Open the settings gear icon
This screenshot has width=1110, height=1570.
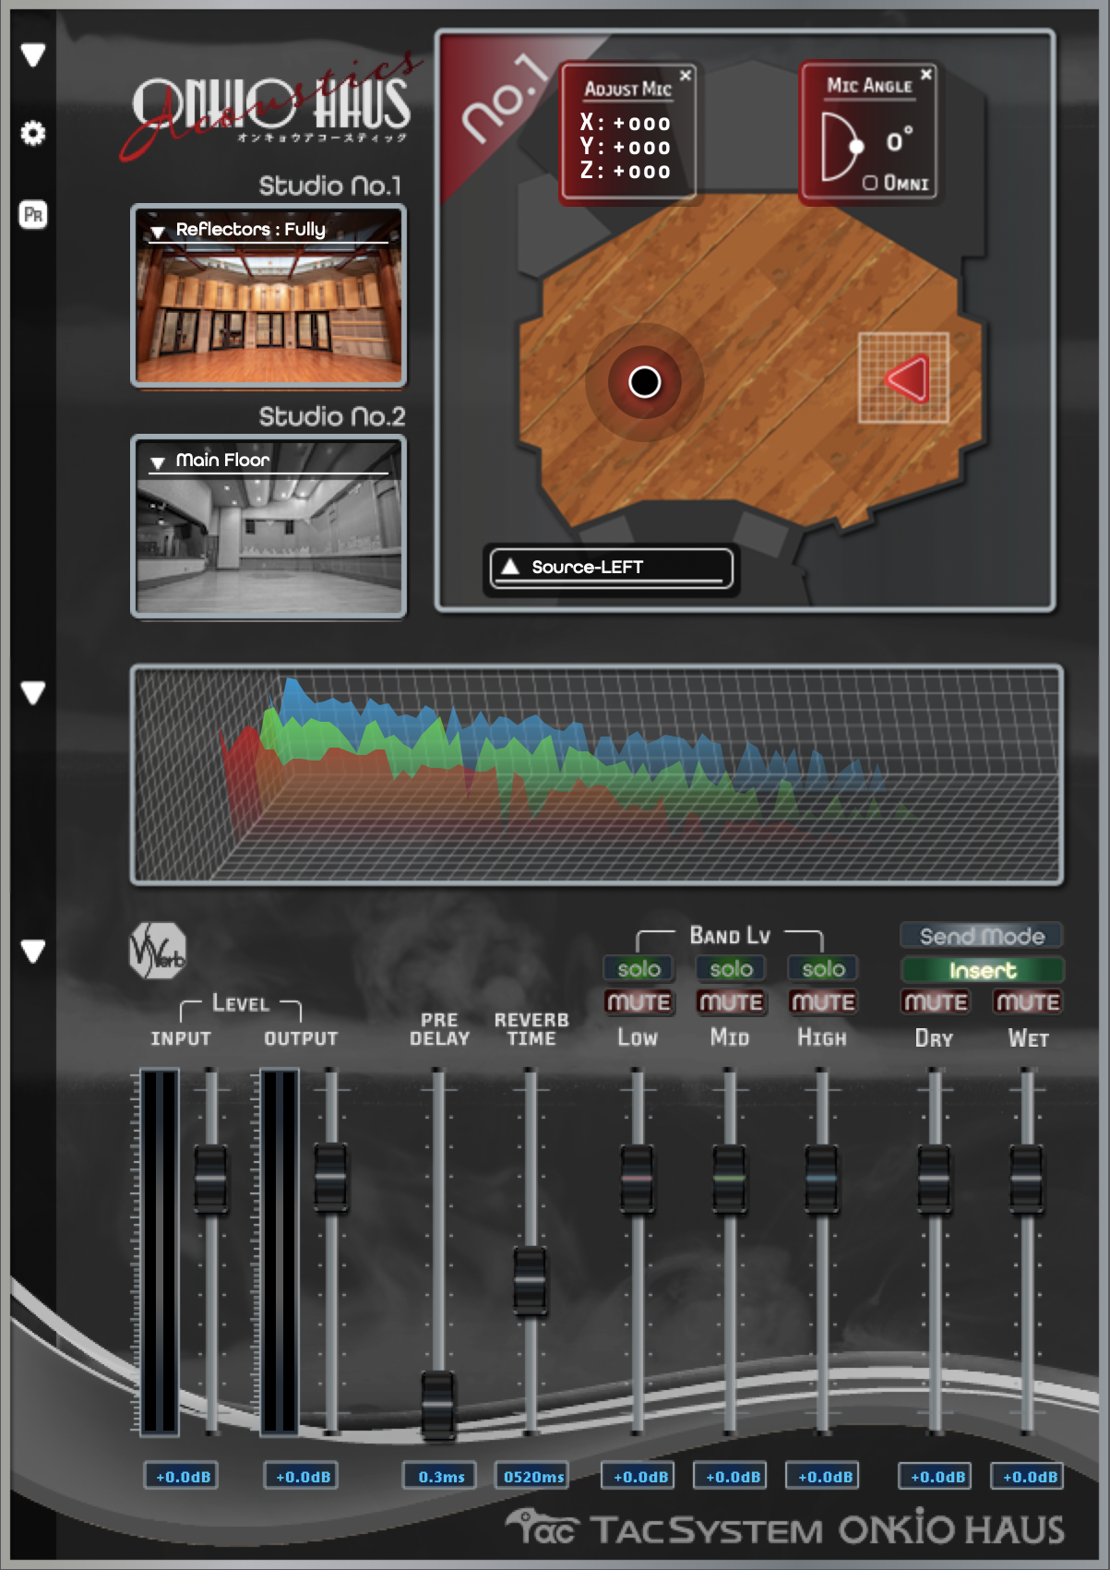tap(33, 134)
